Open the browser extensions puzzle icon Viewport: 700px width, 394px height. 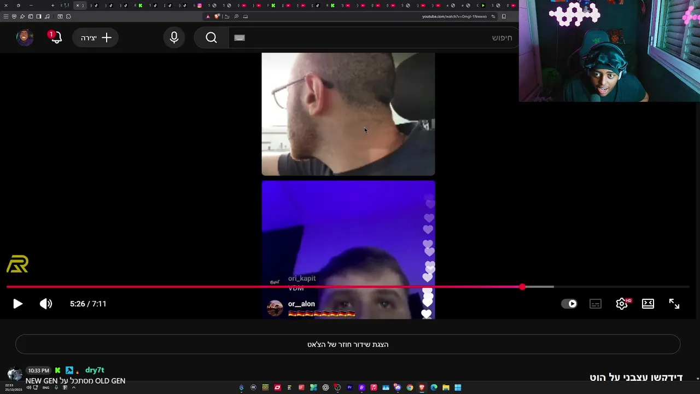click(68, 16)
